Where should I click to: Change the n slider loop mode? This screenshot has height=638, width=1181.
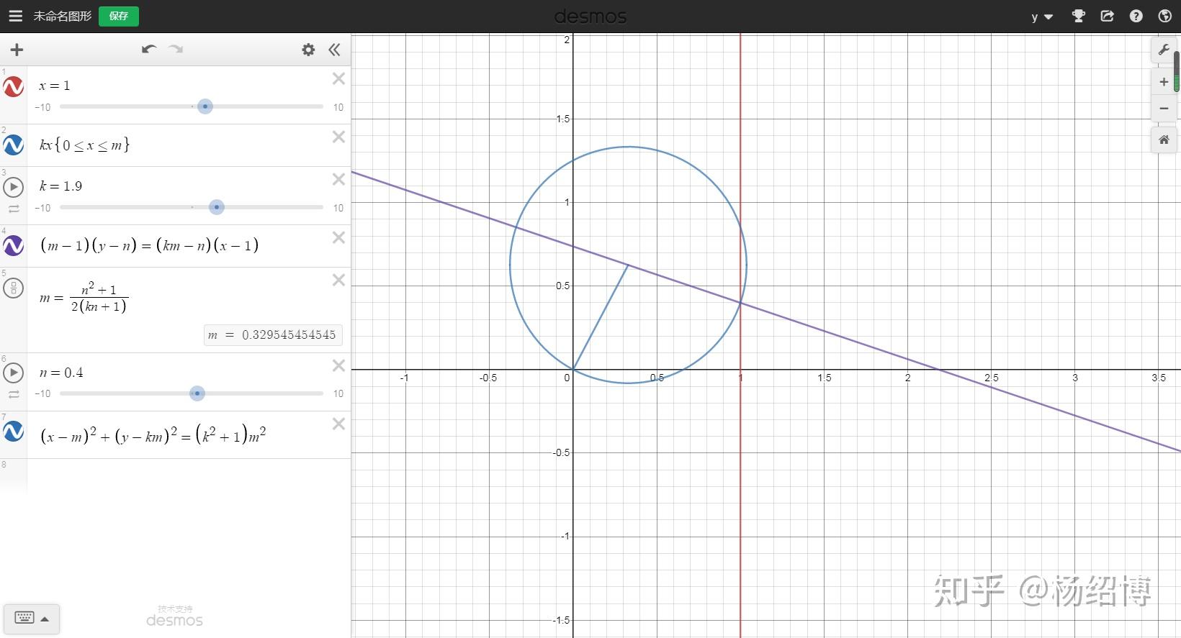click(x=14, y=394)
